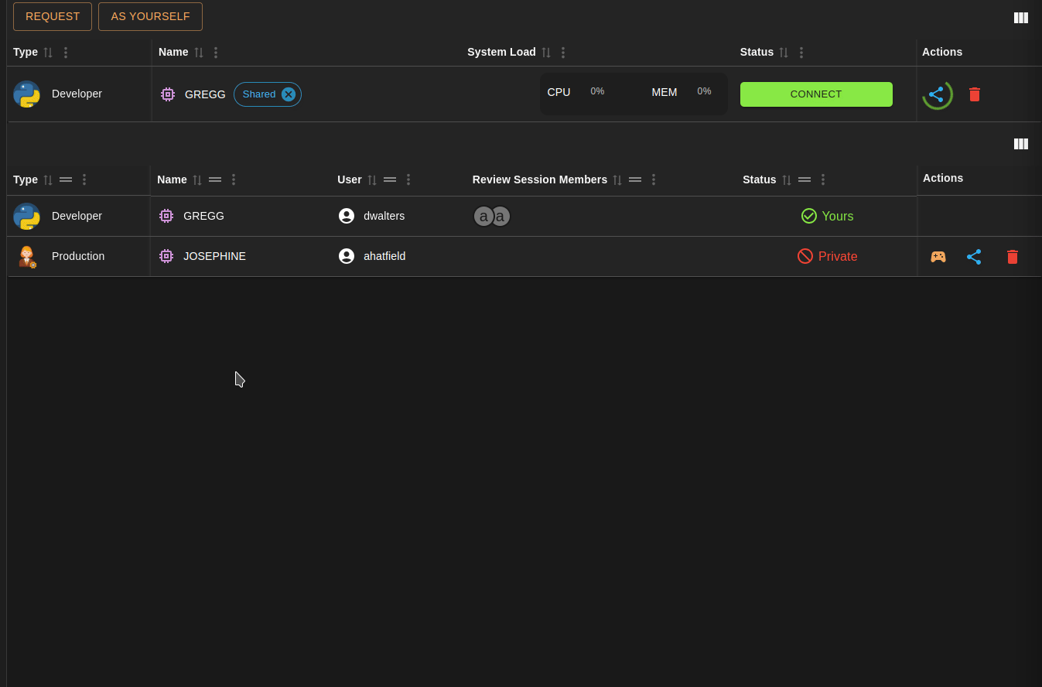Click share icon in JOSEPHINE row
The width and height of the screenshot is (1042, 687).
click(974, 257)
